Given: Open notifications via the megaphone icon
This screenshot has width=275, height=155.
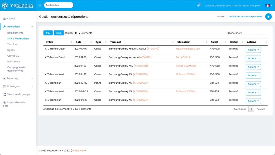Looking at the screenshot, I should (x=198, y=5).
